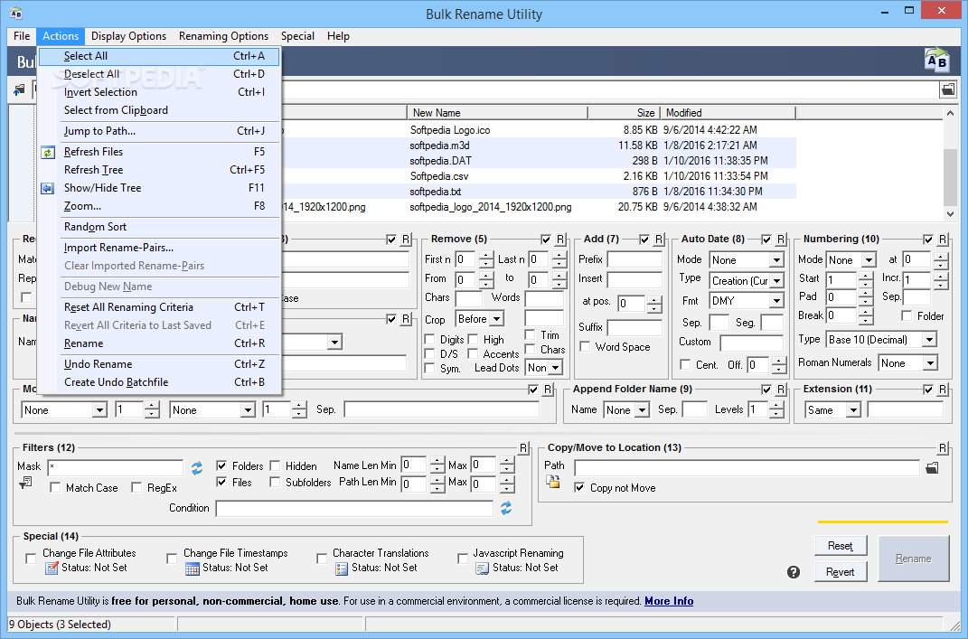Click the blue Show/Hide Tree menu icon

pyautogui.click(x=48, y=188)
